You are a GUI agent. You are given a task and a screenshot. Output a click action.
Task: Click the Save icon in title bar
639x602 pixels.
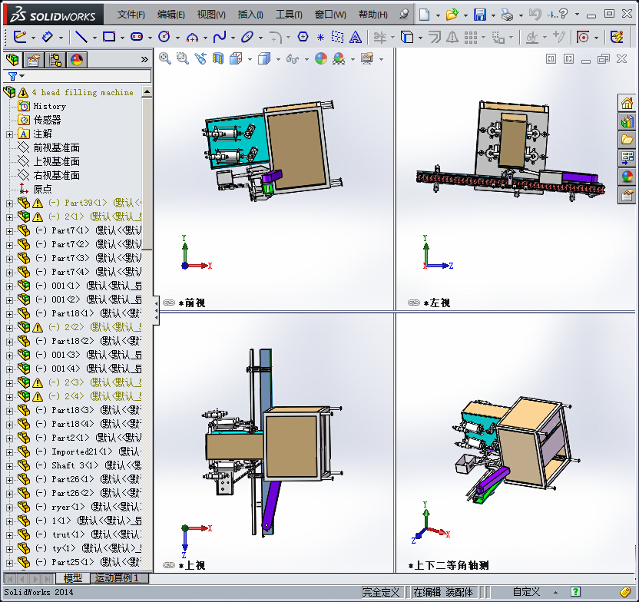point(480,15)
